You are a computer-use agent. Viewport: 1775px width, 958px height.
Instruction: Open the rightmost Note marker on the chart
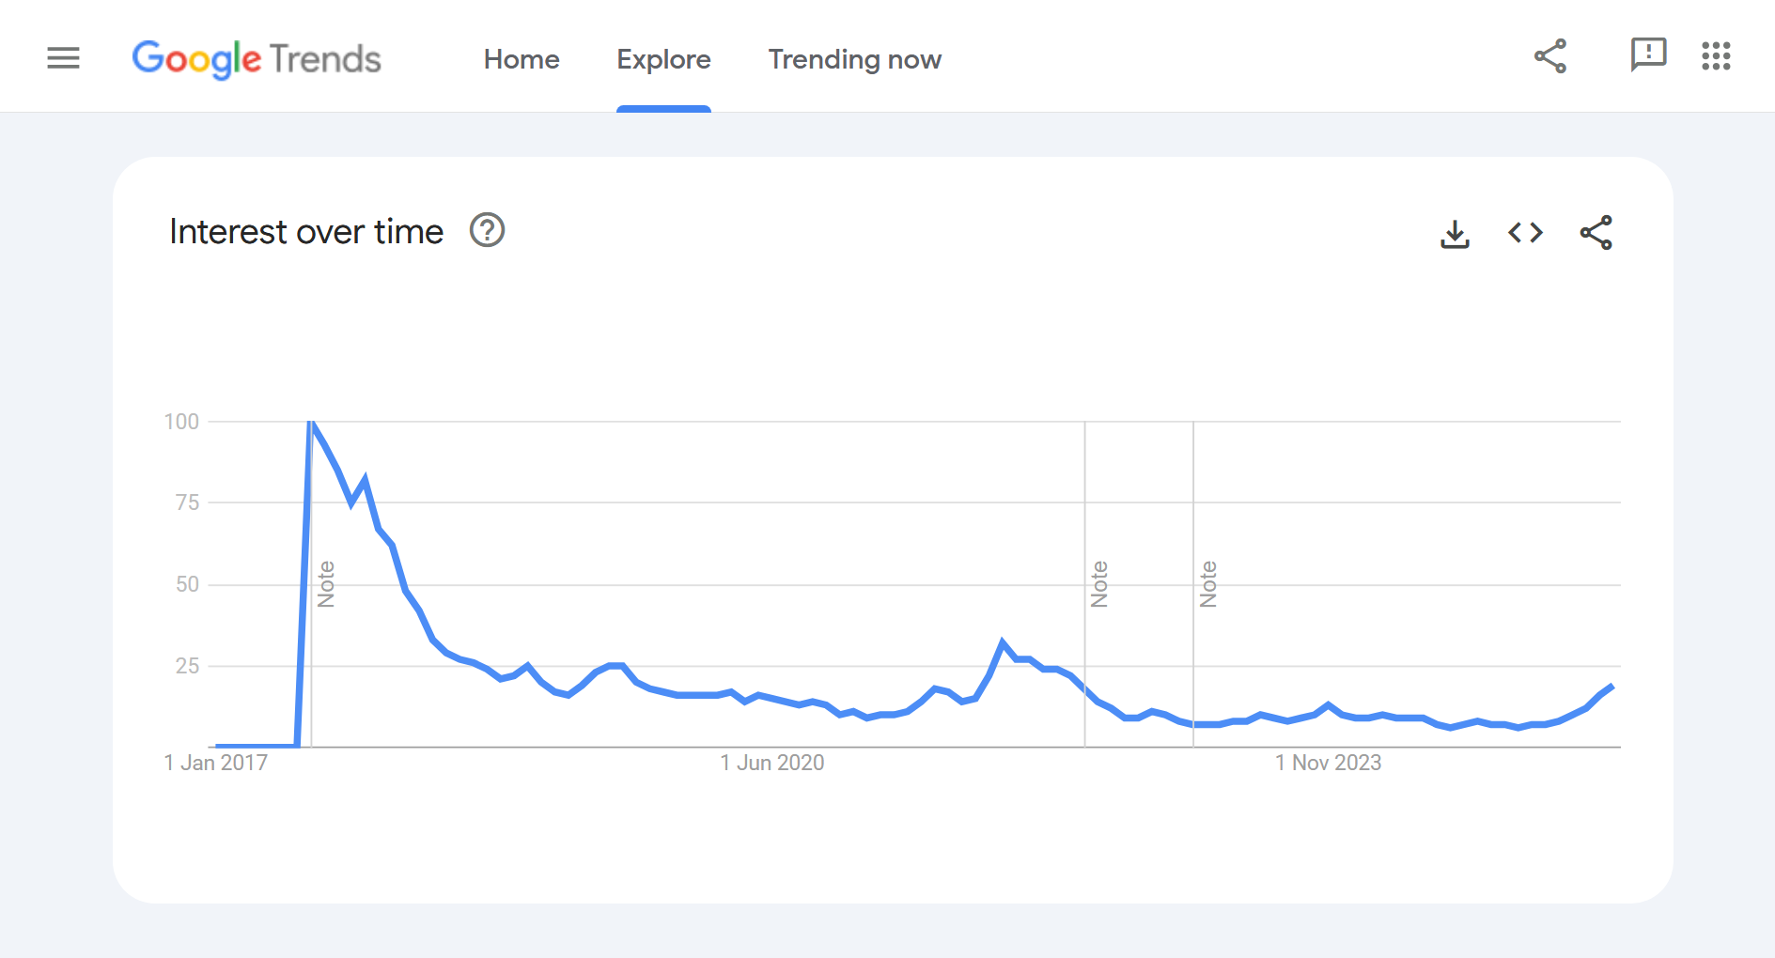click(1209, 582)
